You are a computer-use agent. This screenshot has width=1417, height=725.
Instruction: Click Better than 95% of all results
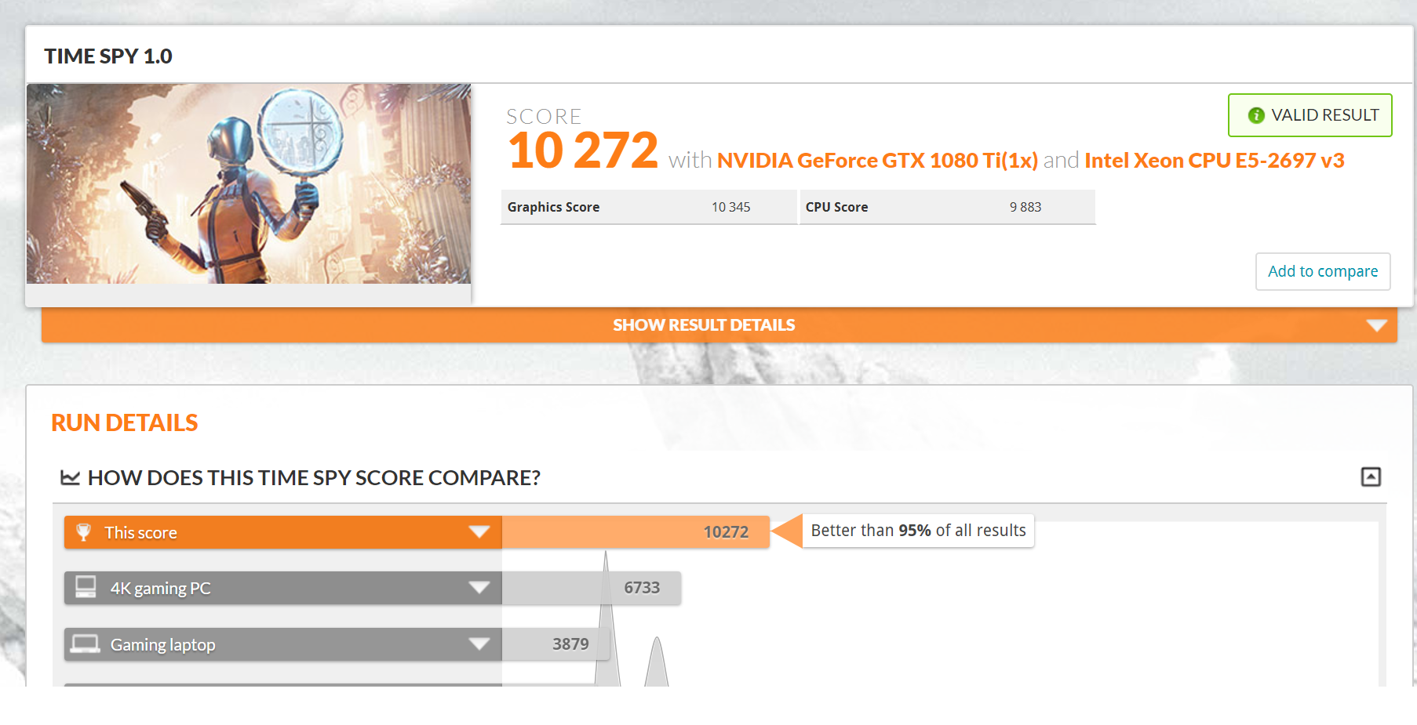pos(918,531)
